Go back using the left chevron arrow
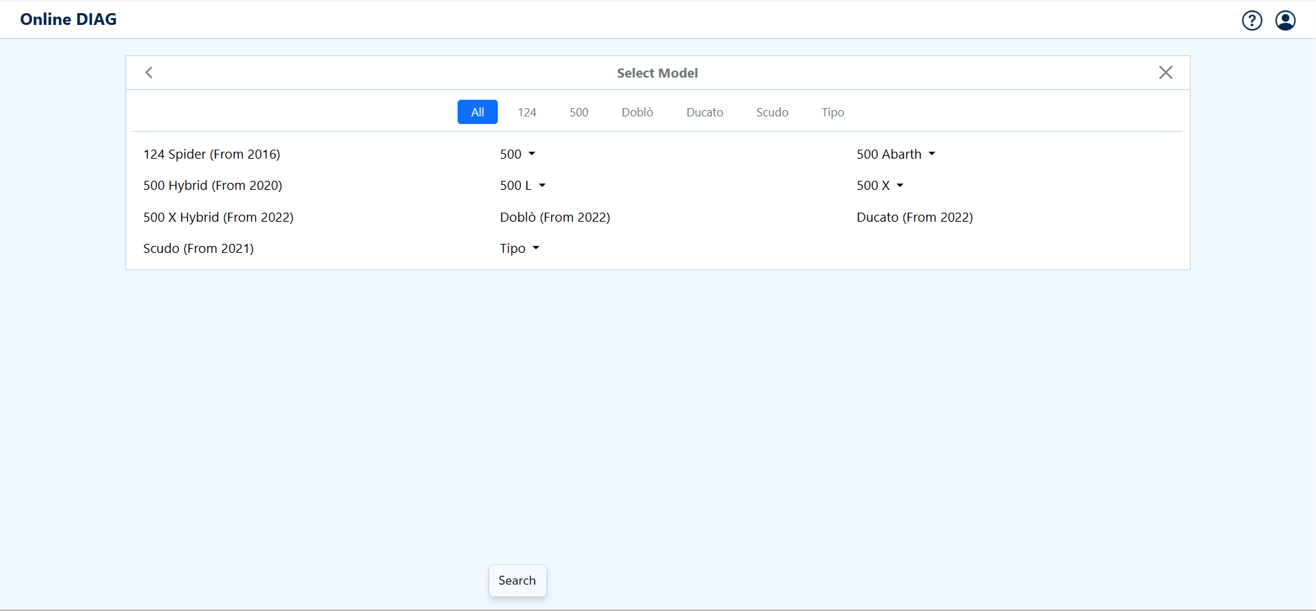This screenshot has width=1316, height=611. tap(149, 73)
